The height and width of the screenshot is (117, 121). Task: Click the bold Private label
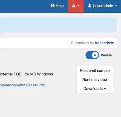(x=106, y=55)
